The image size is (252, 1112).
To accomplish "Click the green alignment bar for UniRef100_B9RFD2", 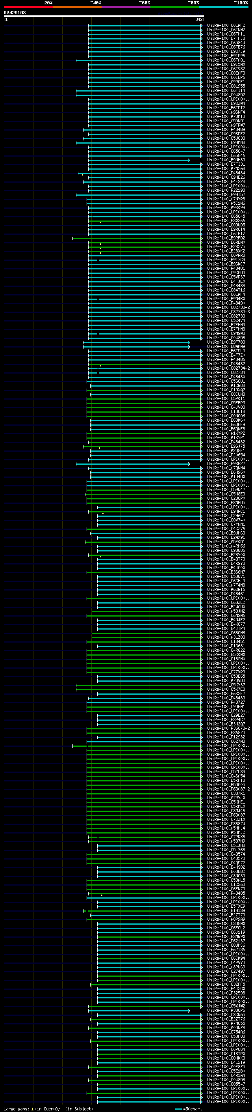I will point(137,238).
